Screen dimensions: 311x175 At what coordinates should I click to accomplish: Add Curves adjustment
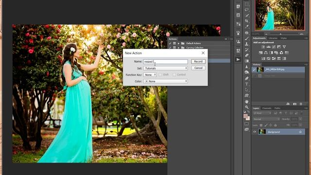pos(274,47)
